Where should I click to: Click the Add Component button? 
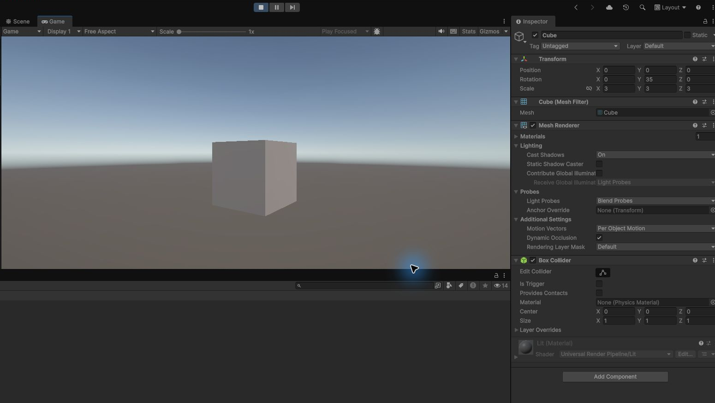(615, 377)
